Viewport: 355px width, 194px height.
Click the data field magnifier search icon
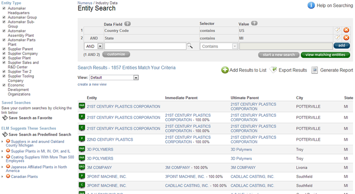pyautogui.click(x=189, y=46)
